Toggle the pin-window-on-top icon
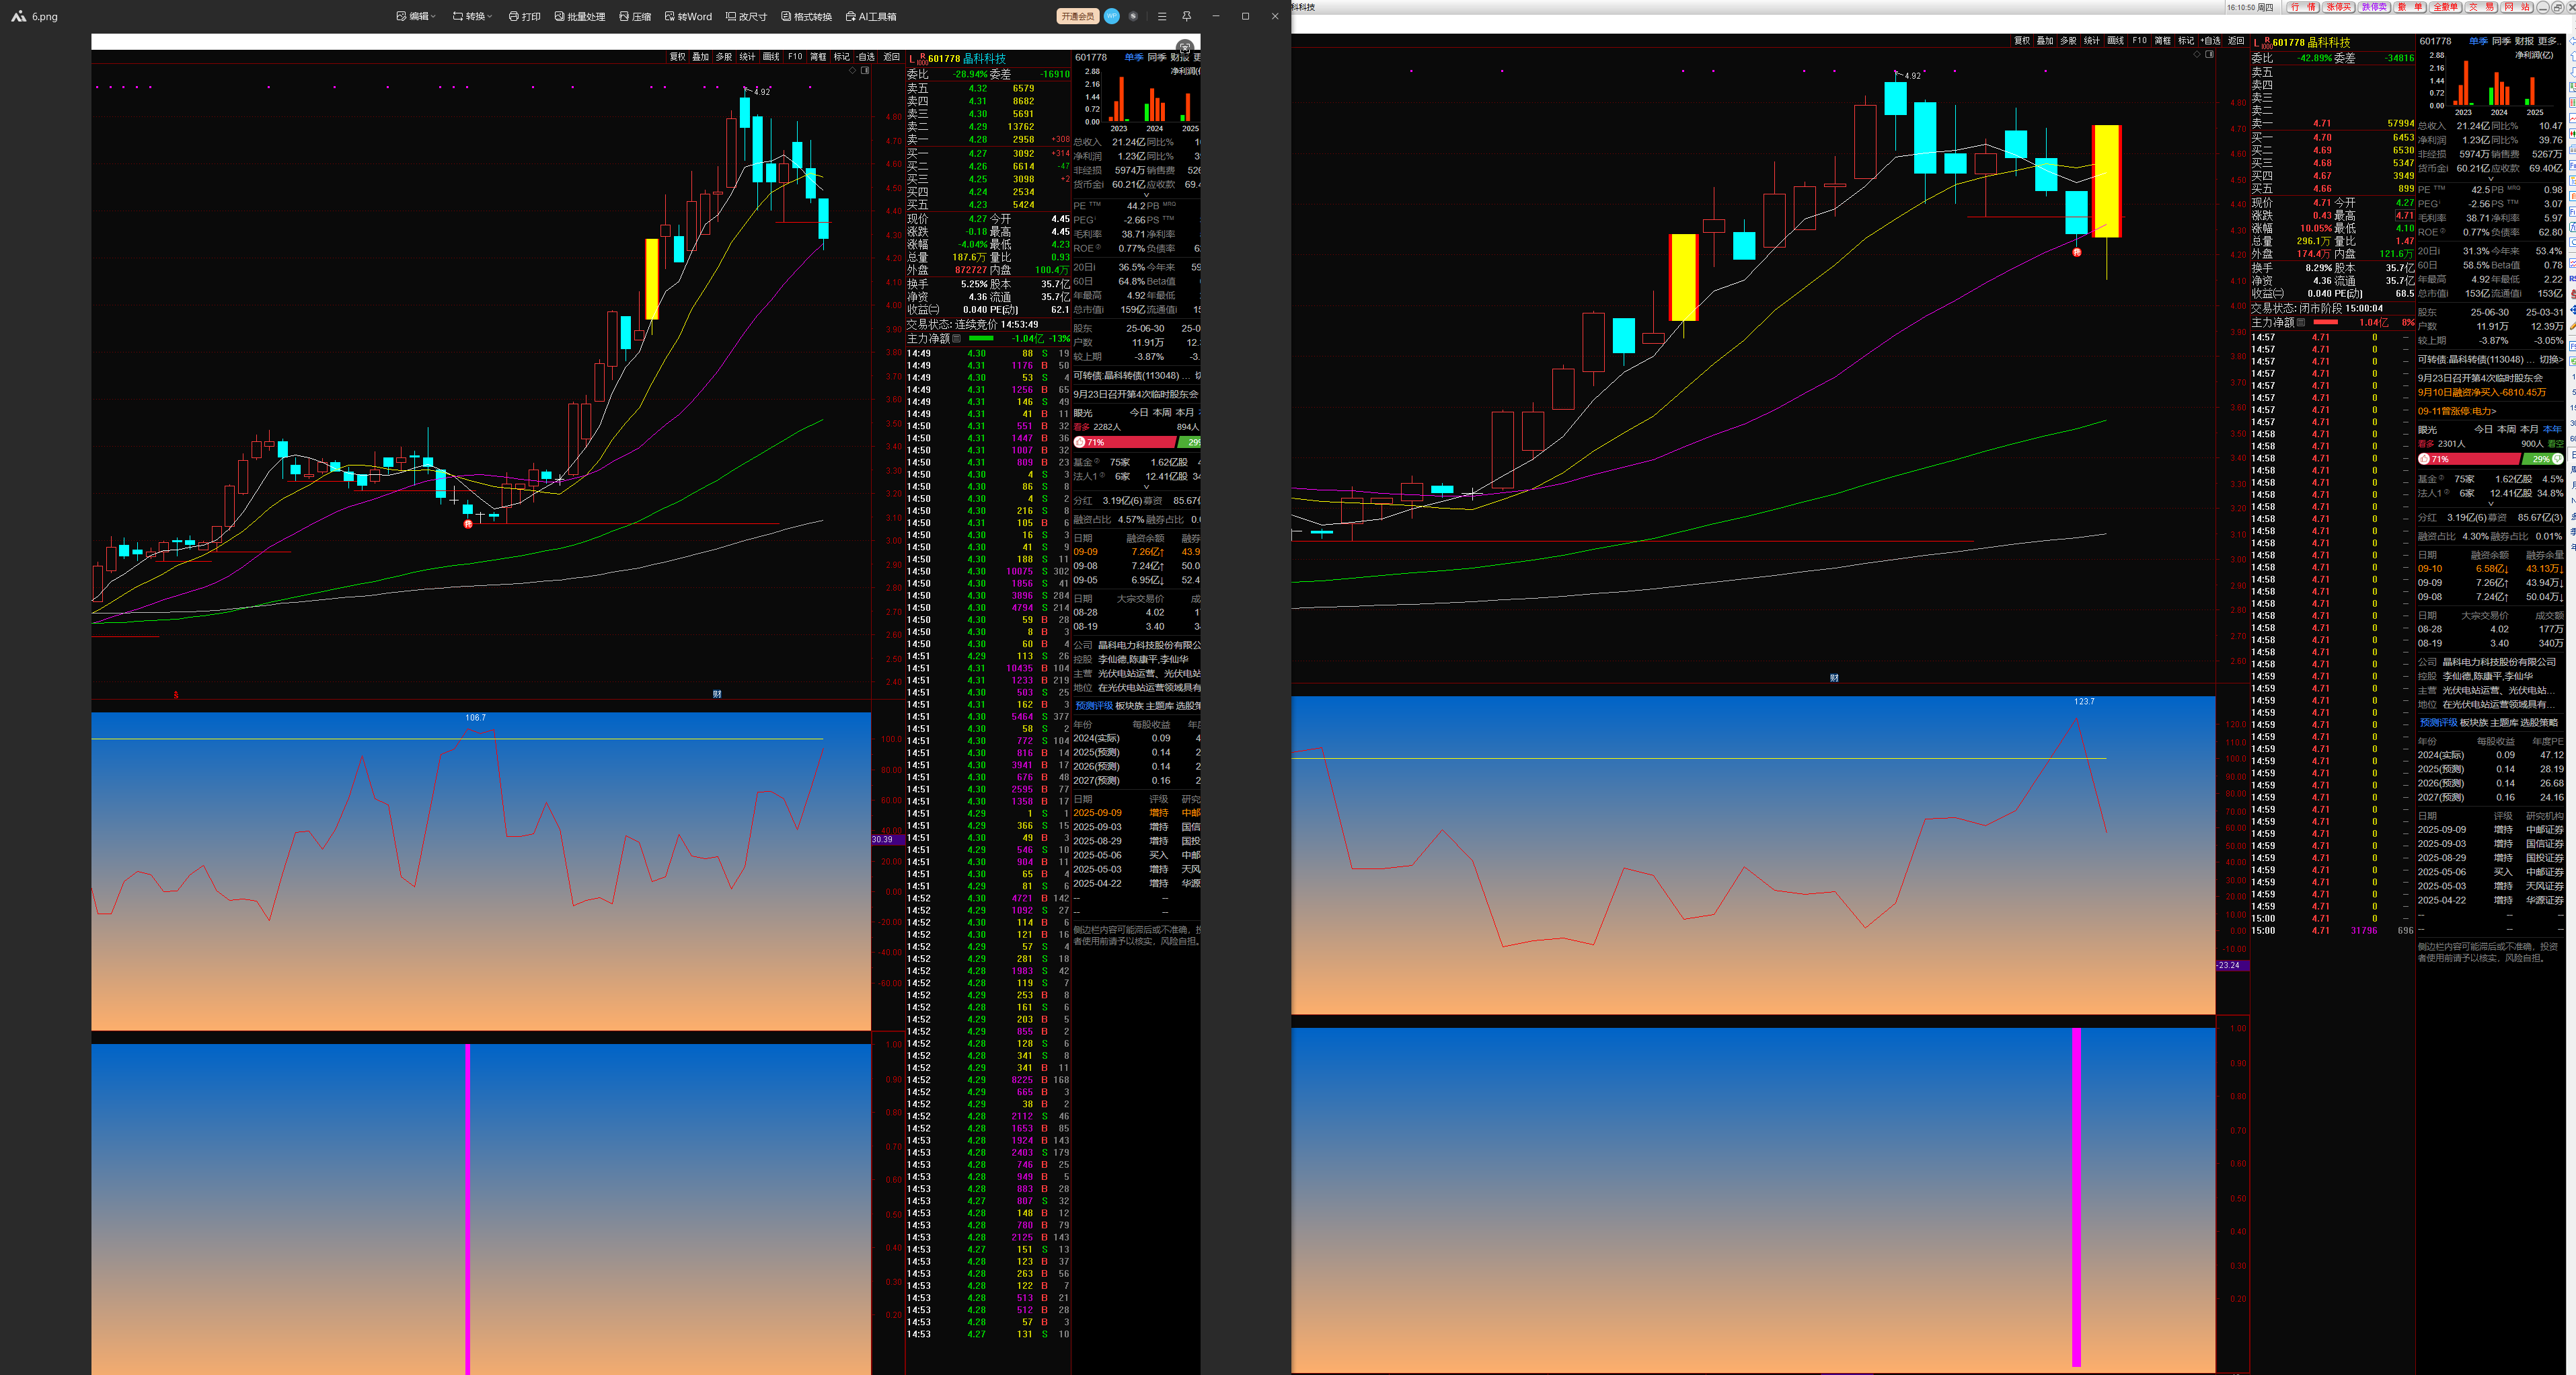Image resolution: width=2576 pixels, height=1375 pixels. (x=1186, y=16)
